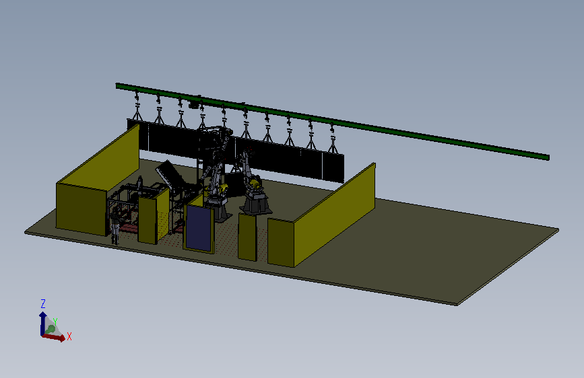Image resolution: width=584 pixels, height=378 pixels.
Task: Pick the last hanger on the right
Action: point(332,139)
